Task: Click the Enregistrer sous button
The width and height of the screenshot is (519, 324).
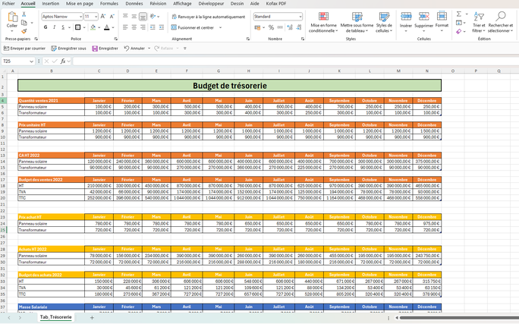Action: tap(69, 48)
